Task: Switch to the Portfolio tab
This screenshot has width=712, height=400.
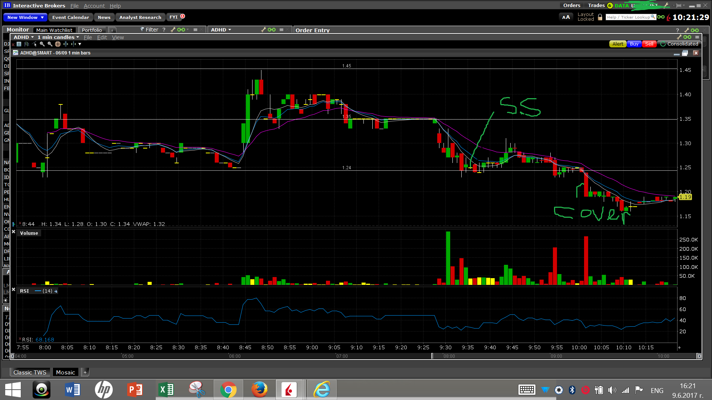Action: pyautogui.click(x=92, y=30)
